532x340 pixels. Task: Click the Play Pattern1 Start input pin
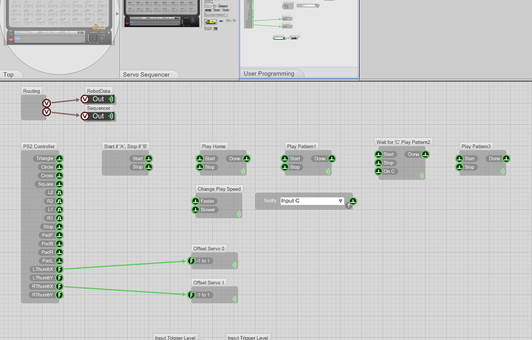click(x=285, y=158)
